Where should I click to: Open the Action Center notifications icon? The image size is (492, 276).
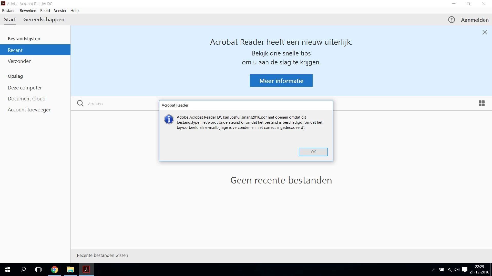(x=465, y=270)
